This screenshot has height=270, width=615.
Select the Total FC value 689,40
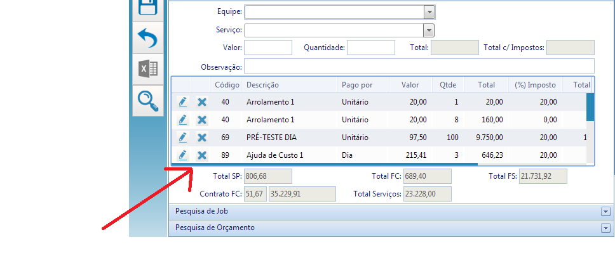(x=427, y=176)
